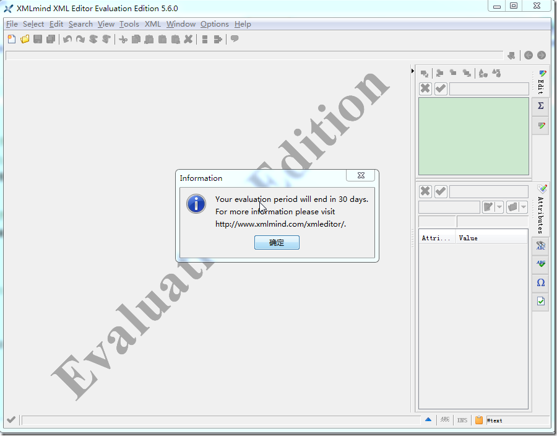557x436 pixels.
Task: Switch to the Edit side tab
Action: click(x=541, y=82)
